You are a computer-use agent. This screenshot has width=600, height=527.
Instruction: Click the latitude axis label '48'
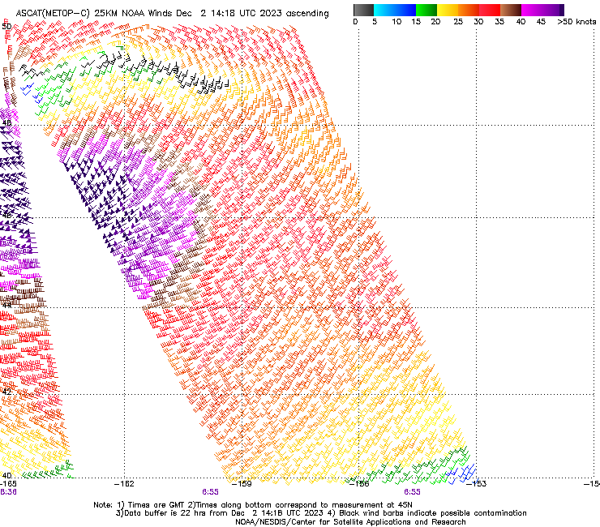coord(6,123)
